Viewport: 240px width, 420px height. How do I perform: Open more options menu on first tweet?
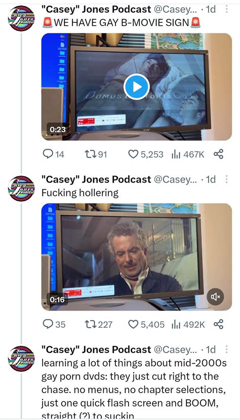click(x=226, y=9)
